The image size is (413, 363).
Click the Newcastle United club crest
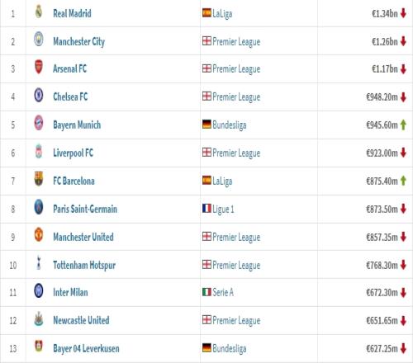[39, 318]
